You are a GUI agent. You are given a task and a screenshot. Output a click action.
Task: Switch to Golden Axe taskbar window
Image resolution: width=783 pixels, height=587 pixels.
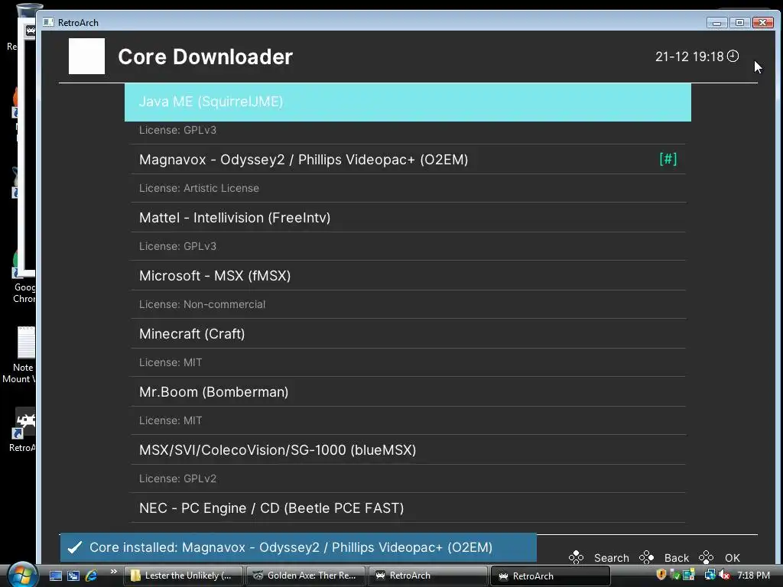pyautogui.click(x=306, y=576)
